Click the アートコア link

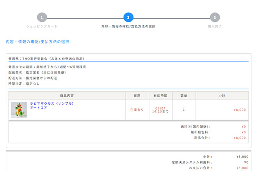click(39, 108)
